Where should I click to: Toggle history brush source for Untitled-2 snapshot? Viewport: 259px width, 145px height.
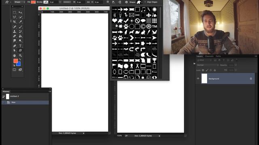pos(4,97)
